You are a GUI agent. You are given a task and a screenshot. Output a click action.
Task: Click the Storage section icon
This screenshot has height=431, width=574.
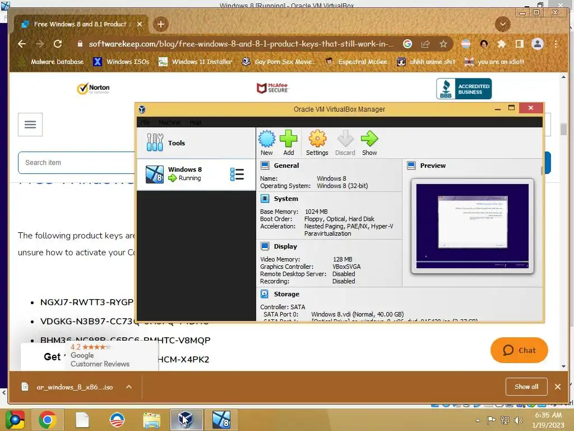tap(265, 294)
